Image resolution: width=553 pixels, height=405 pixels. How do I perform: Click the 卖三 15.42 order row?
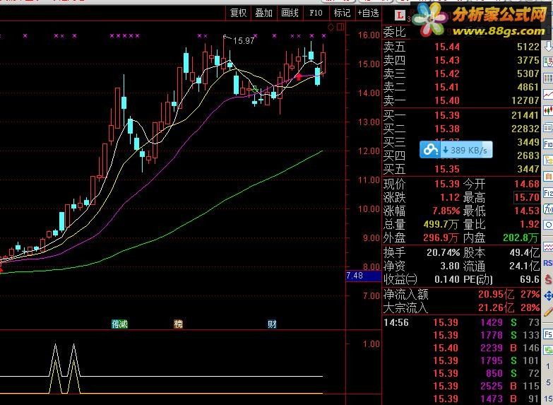tap(462, 74)
